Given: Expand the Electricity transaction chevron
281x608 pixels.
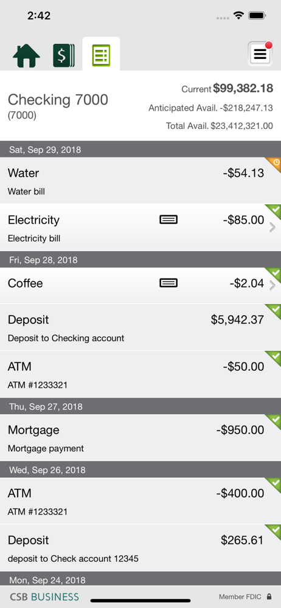Looking at the screenshot, I should (x=272, y=227).
